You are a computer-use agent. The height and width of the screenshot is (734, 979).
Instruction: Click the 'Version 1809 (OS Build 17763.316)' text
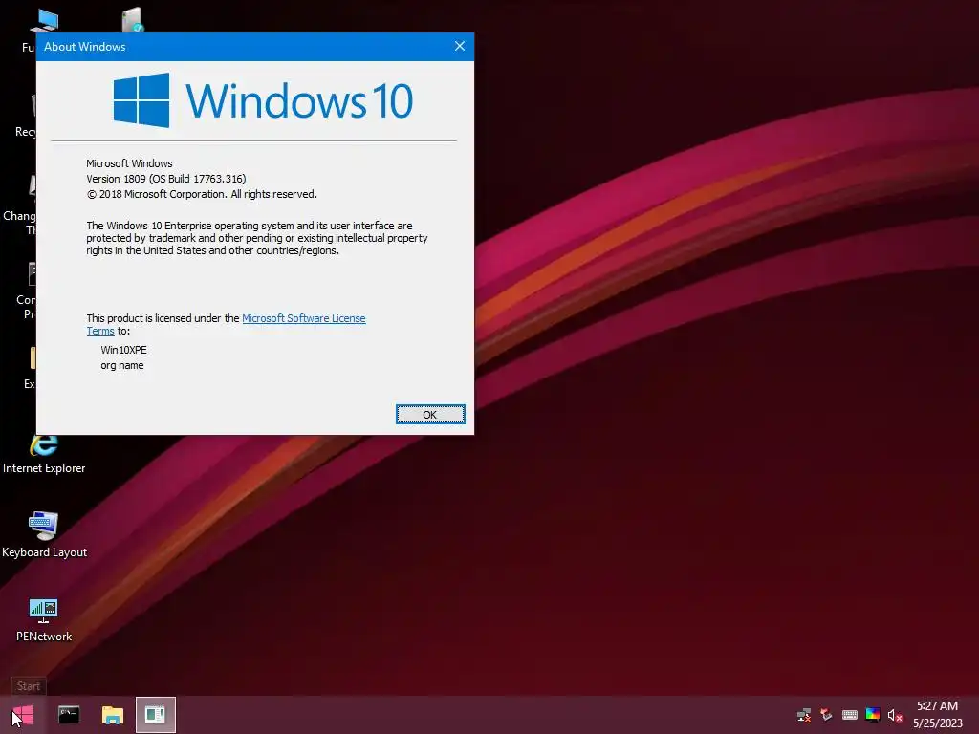166,179
